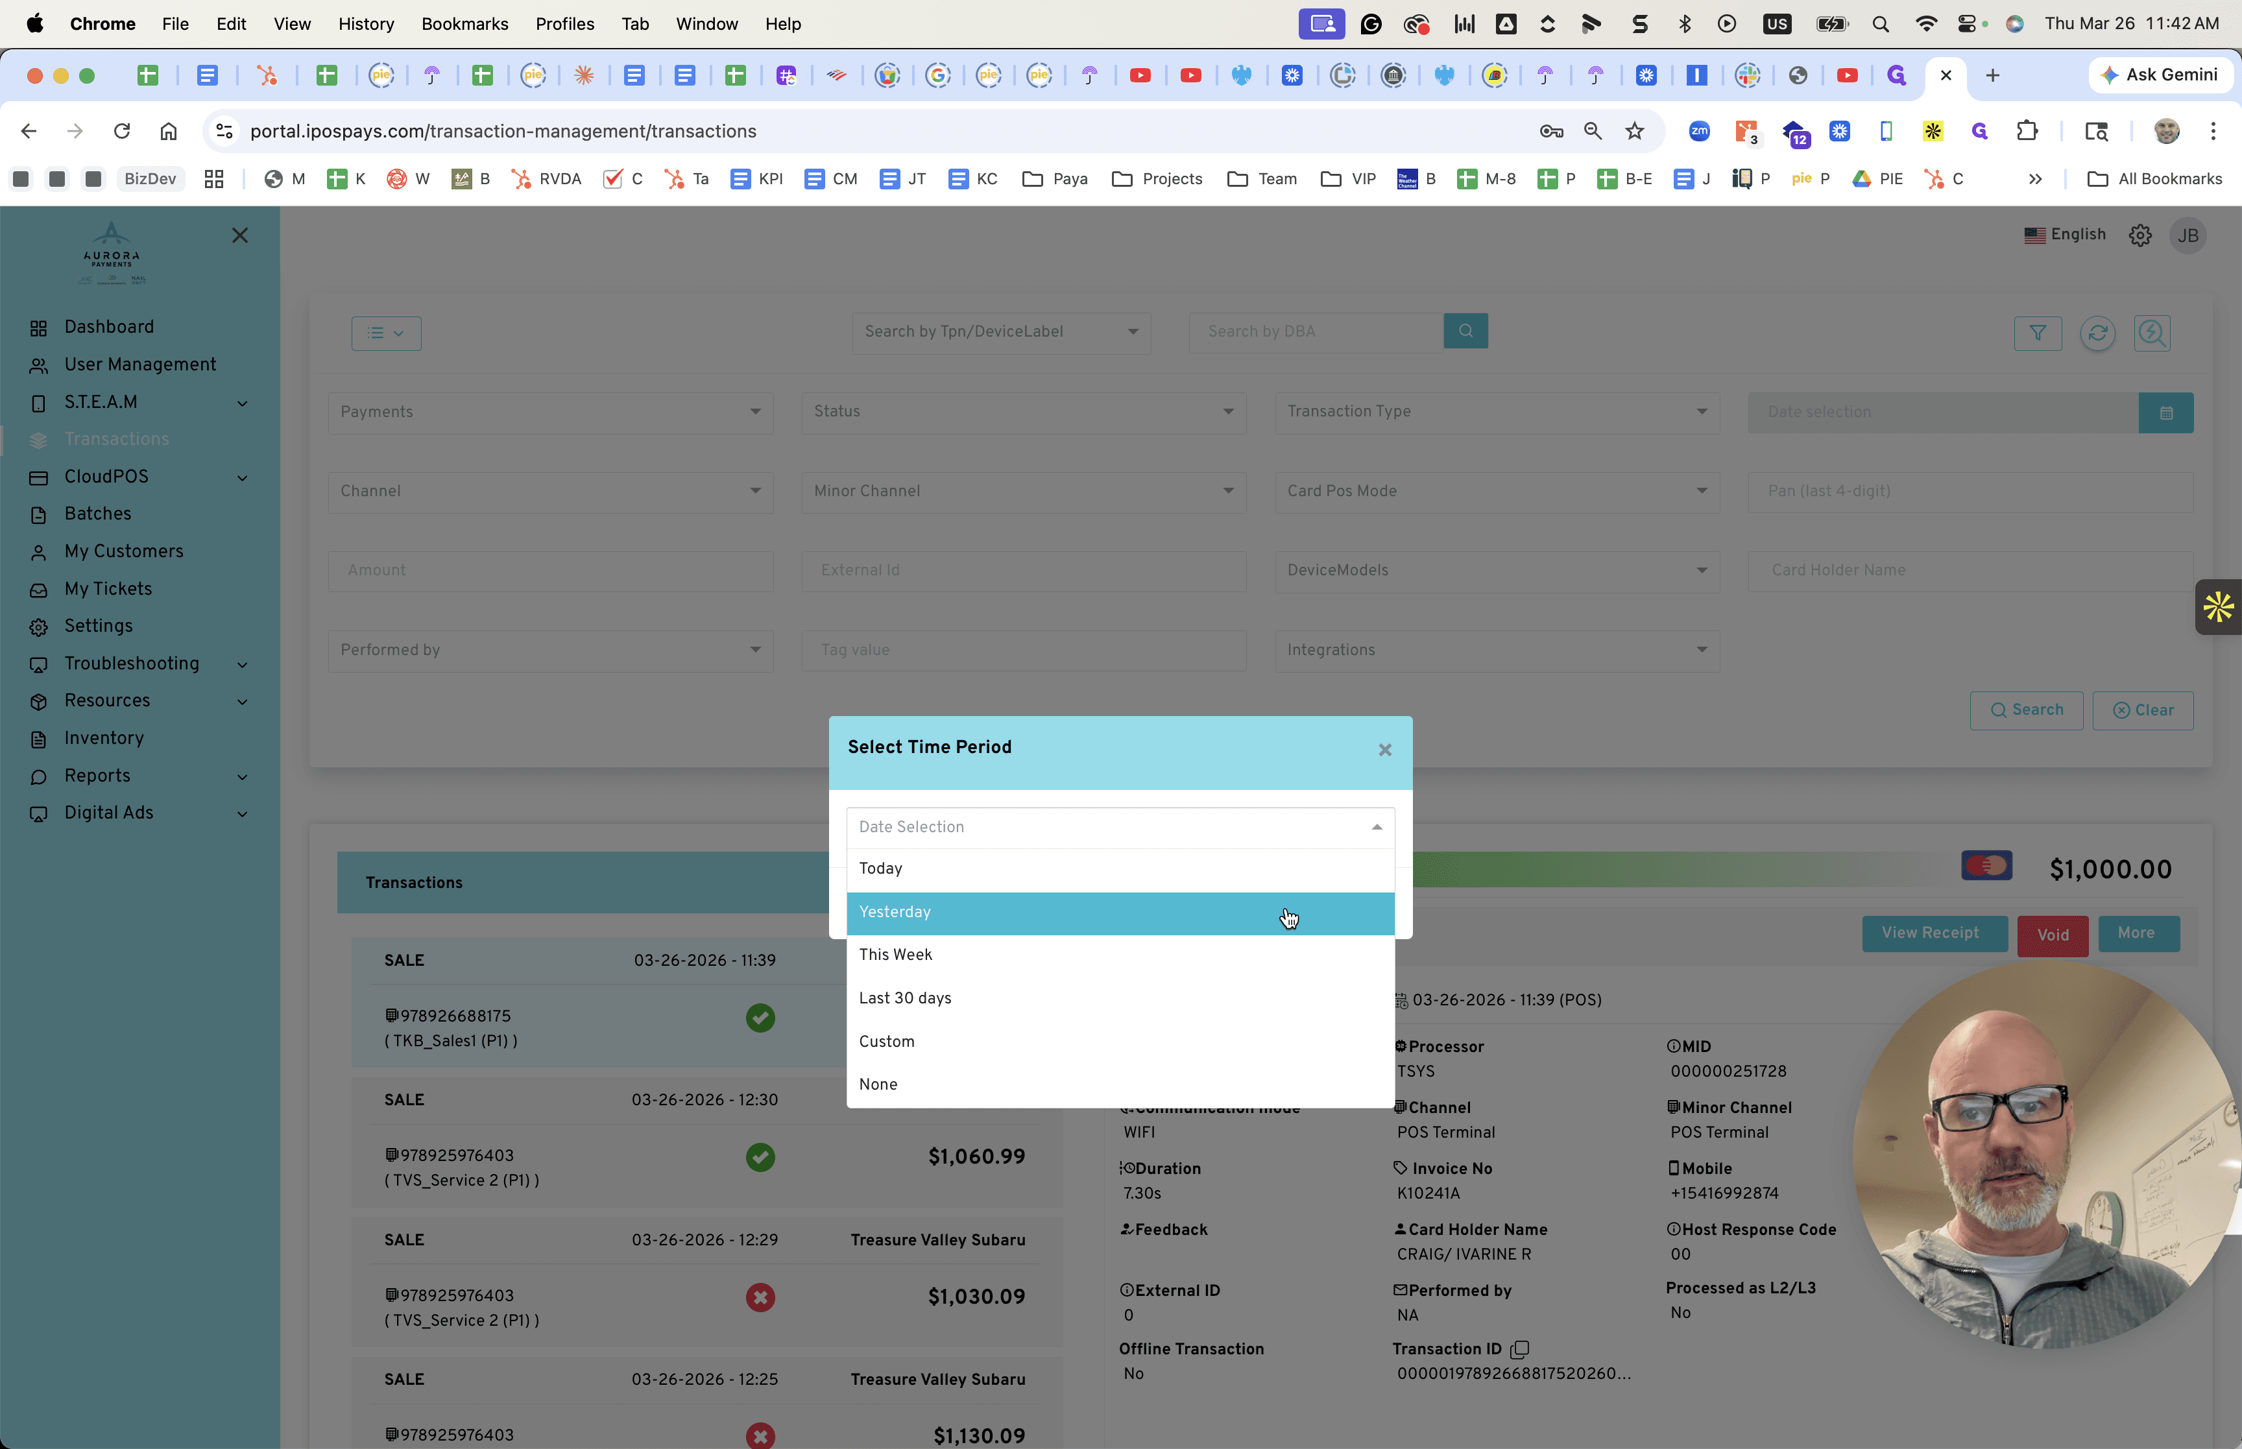Open the list view toggle button
2242x1449 pixels.
click(x=386, y=333)
